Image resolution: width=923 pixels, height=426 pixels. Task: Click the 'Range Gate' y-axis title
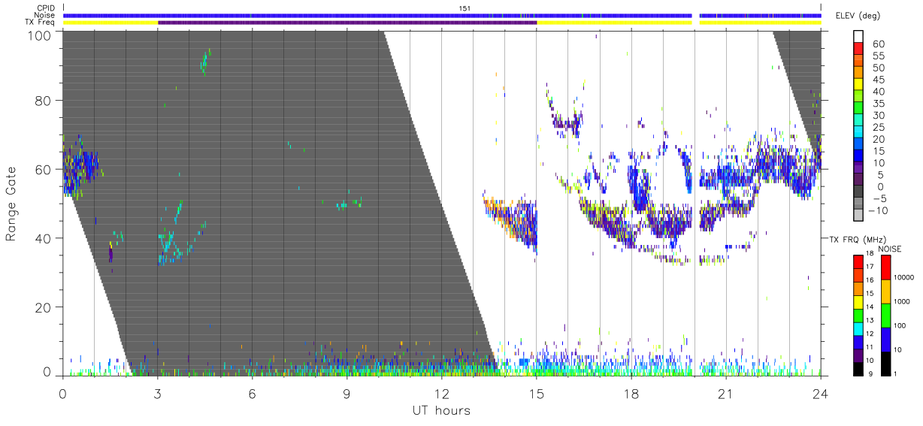pyautogui.click(x=11, y=204)
